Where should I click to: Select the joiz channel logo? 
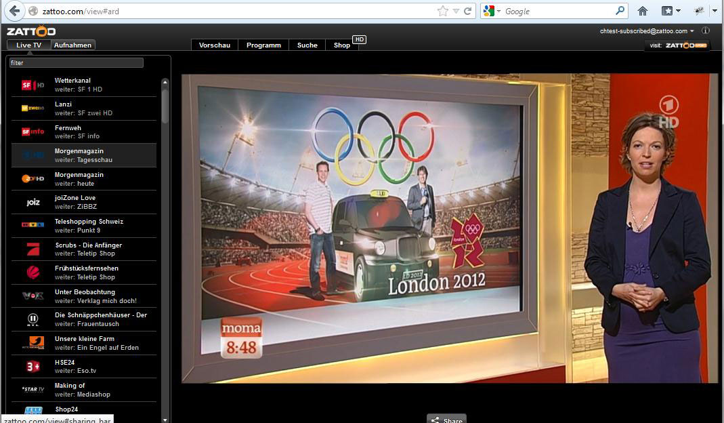[33, 202]
